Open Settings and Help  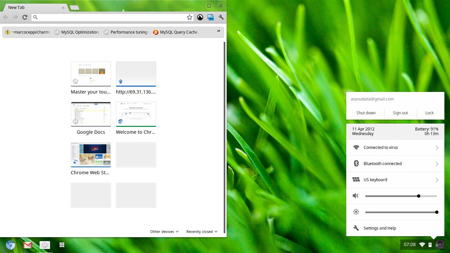395,228
